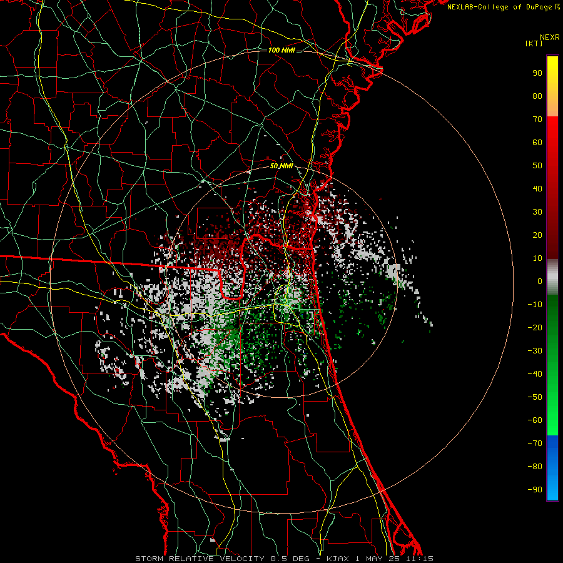Click the [KT] units label
The height and width of the screenshot is (563, 563).
click(534, 43)
